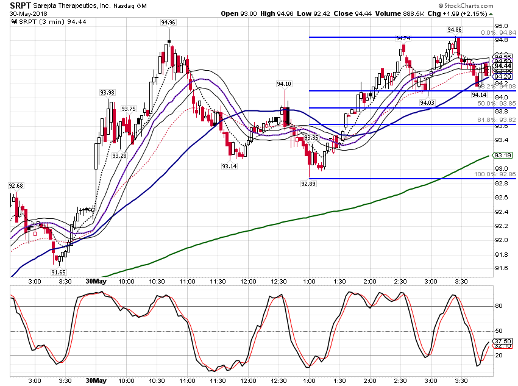The image size is (518, 386).
Task: Select the 30-May-2018 date in the header
Action: coord(29,14)
